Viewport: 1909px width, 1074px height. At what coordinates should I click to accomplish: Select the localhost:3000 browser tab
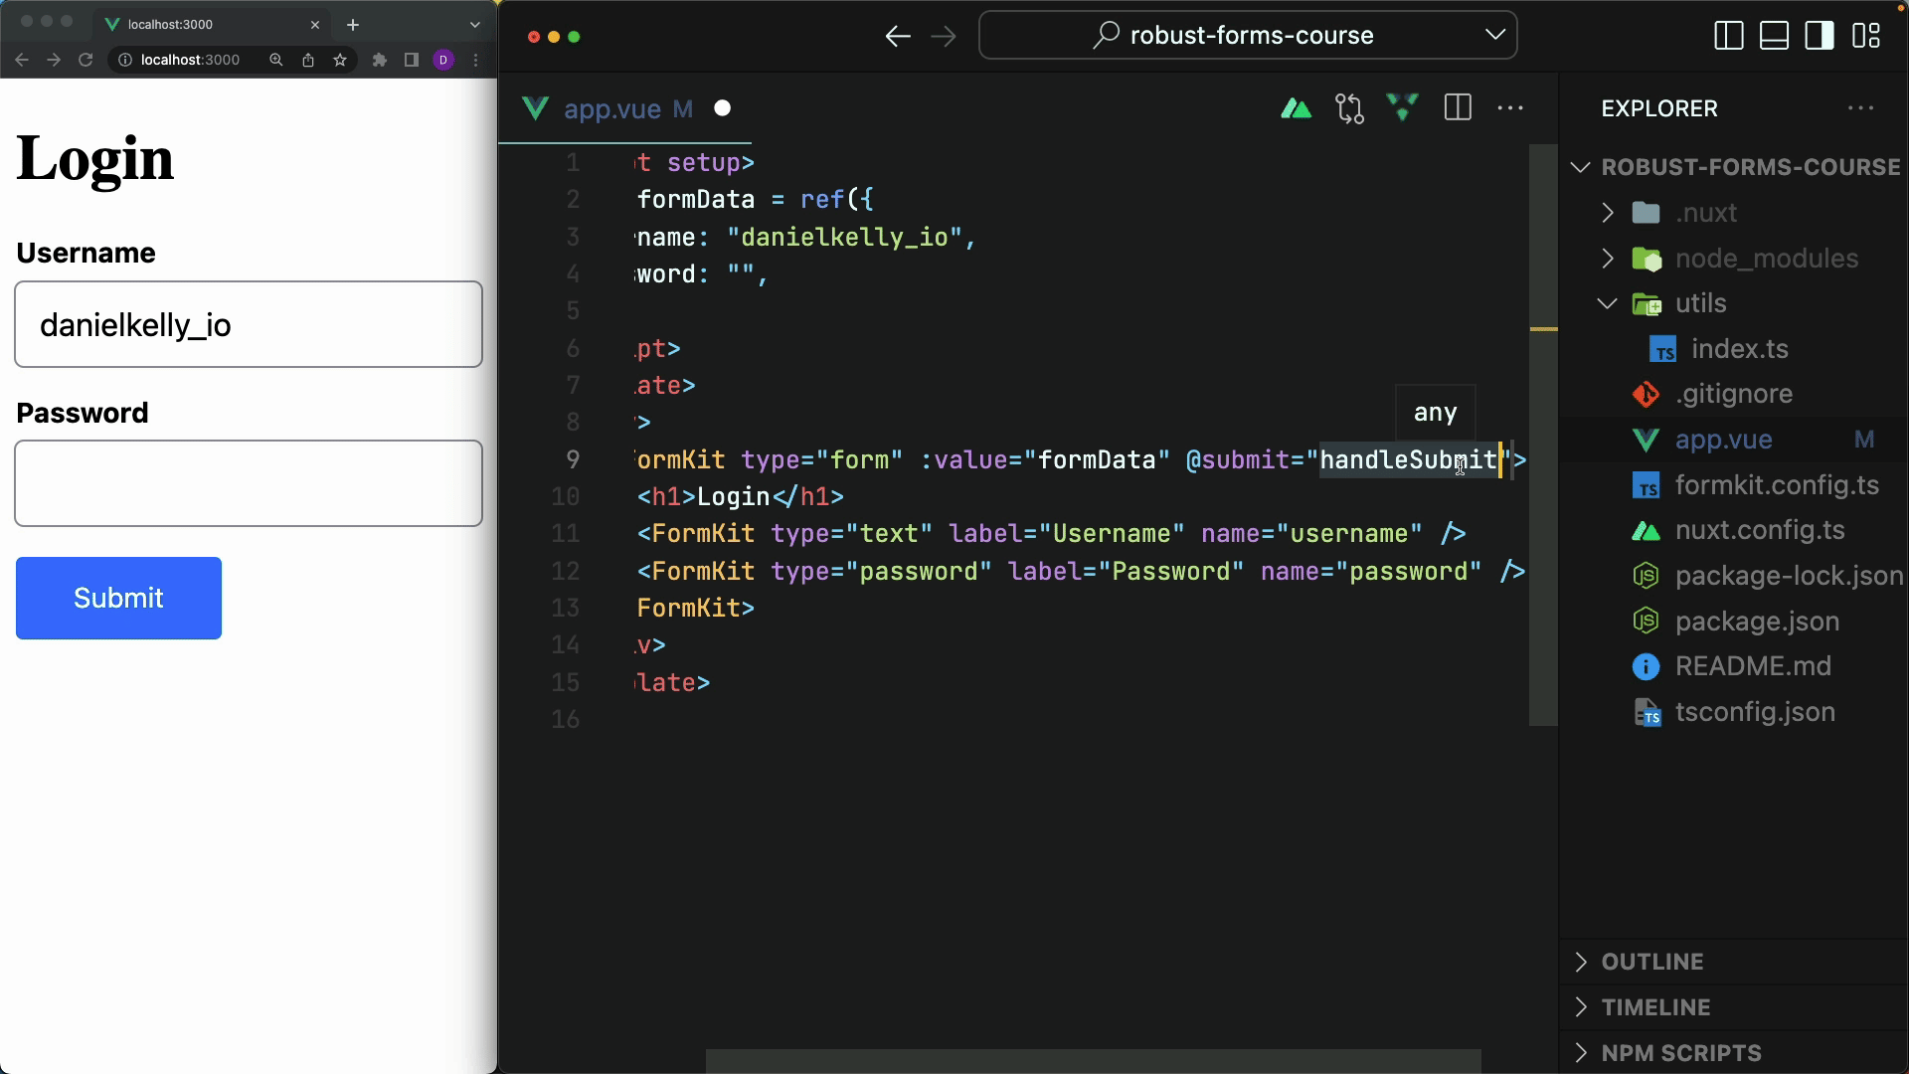pyautogui.click(x=214, y=25)
